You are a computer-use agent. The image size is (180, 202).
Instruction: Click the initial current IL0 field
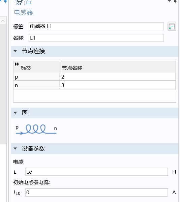[96, 193]
